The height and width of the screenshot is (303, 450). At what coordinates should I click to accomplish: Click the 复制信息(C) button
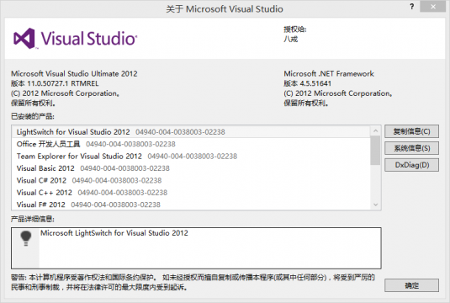point(411,131)
